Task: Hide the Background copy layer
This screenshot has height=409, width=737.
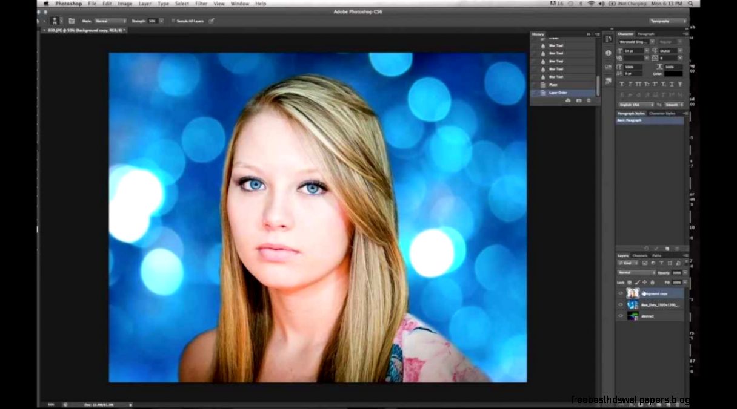Action: pyautogui.click(x=621, y=293)
